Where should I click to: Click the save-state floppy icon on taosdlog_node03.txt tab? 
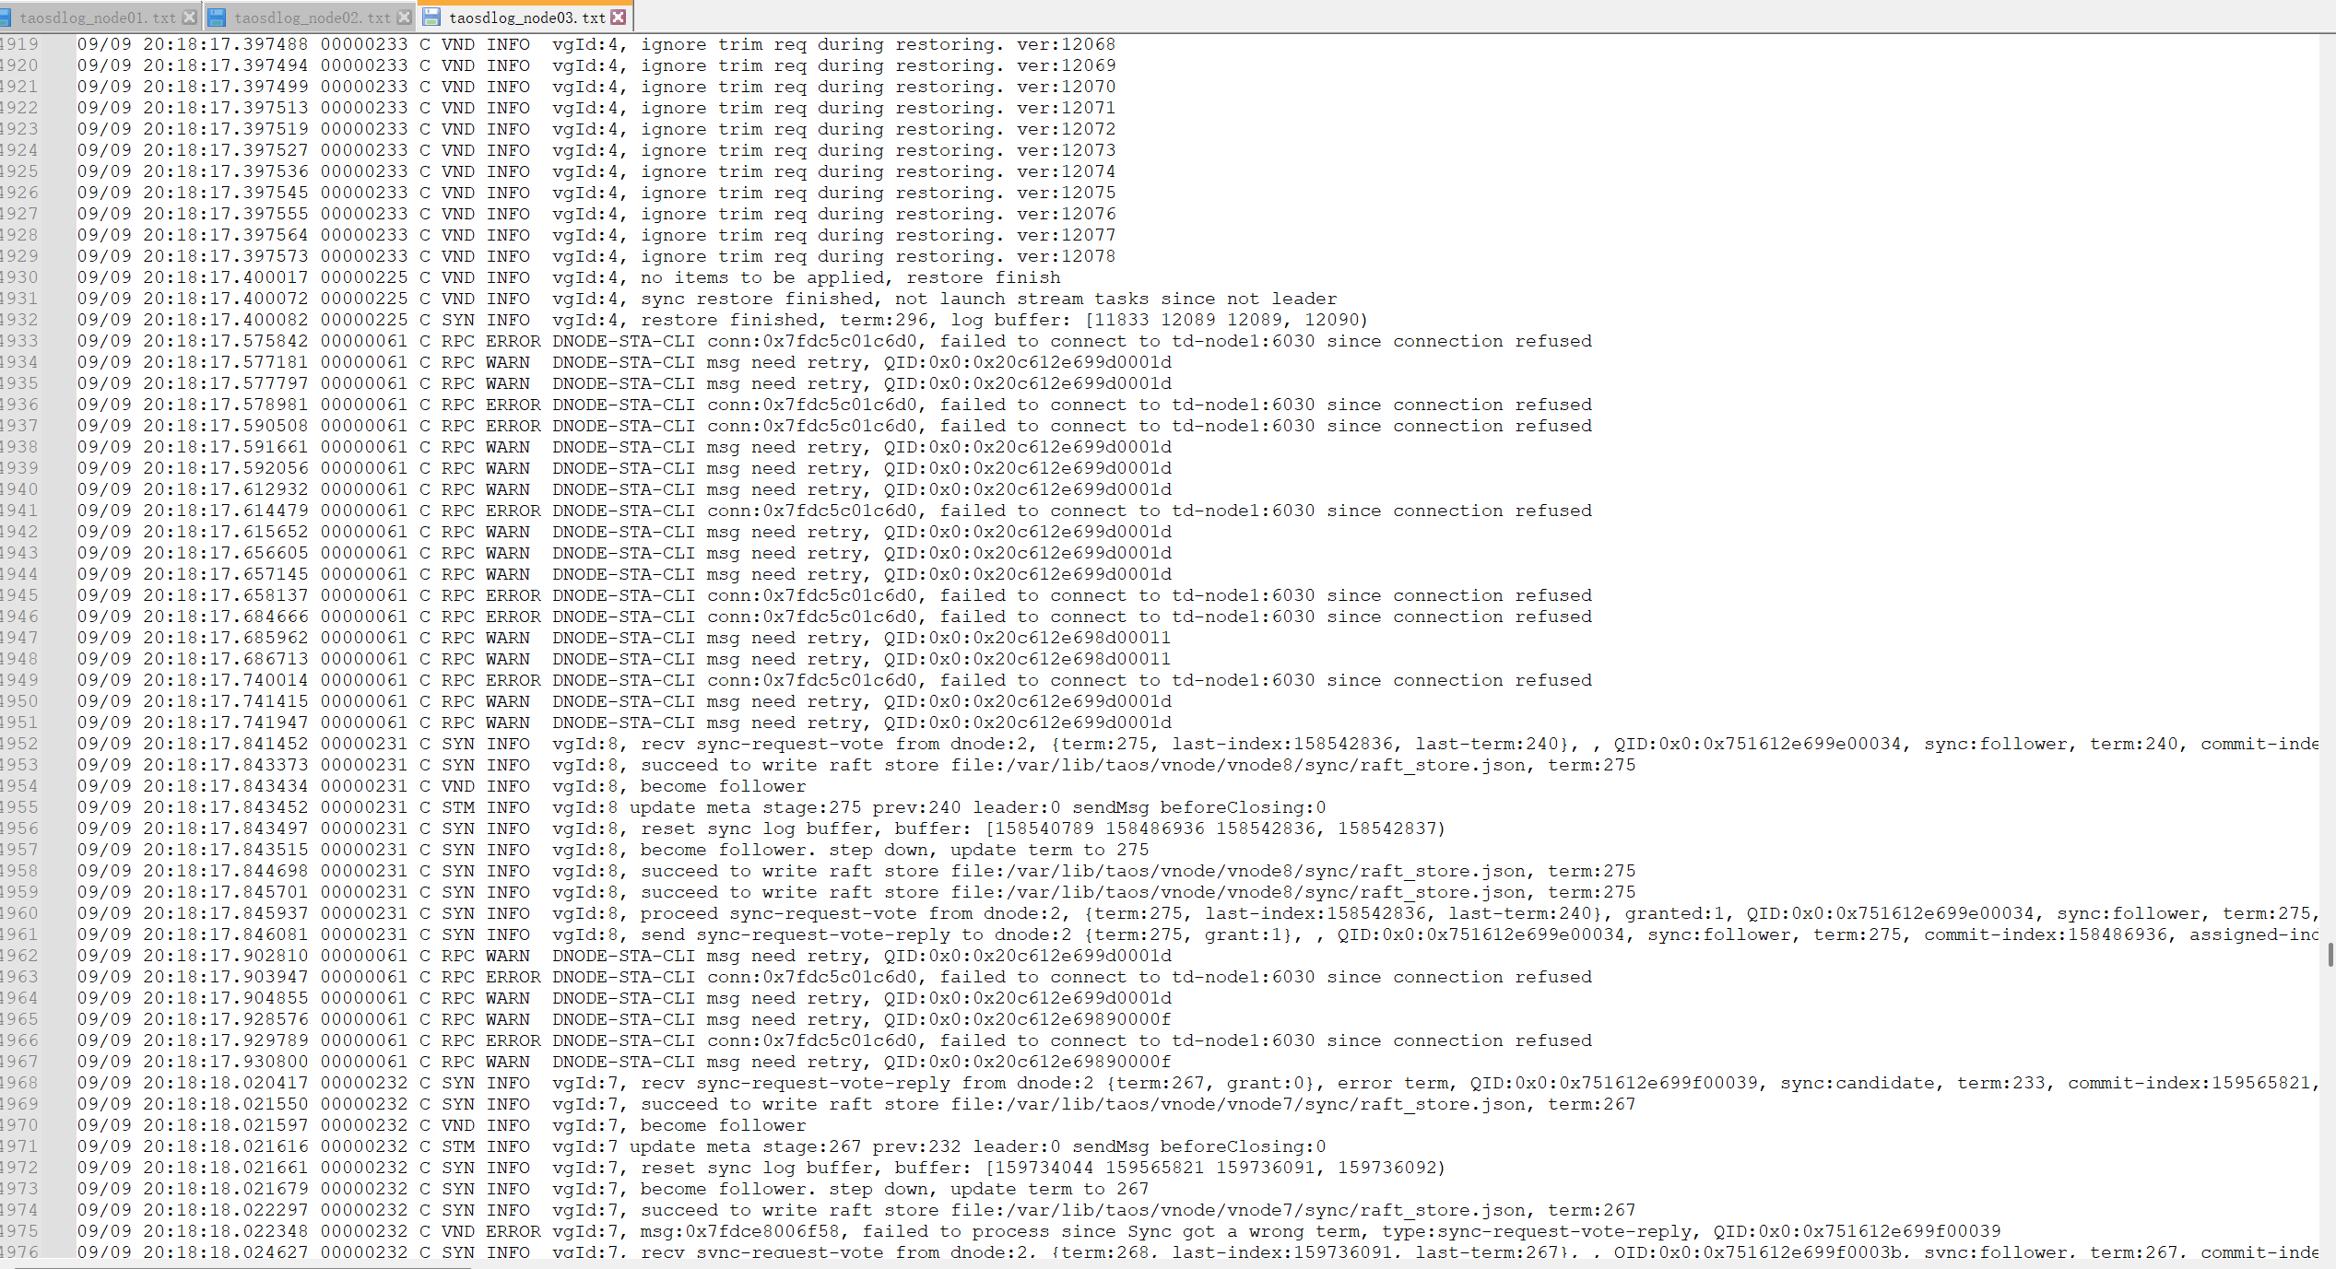432,16
